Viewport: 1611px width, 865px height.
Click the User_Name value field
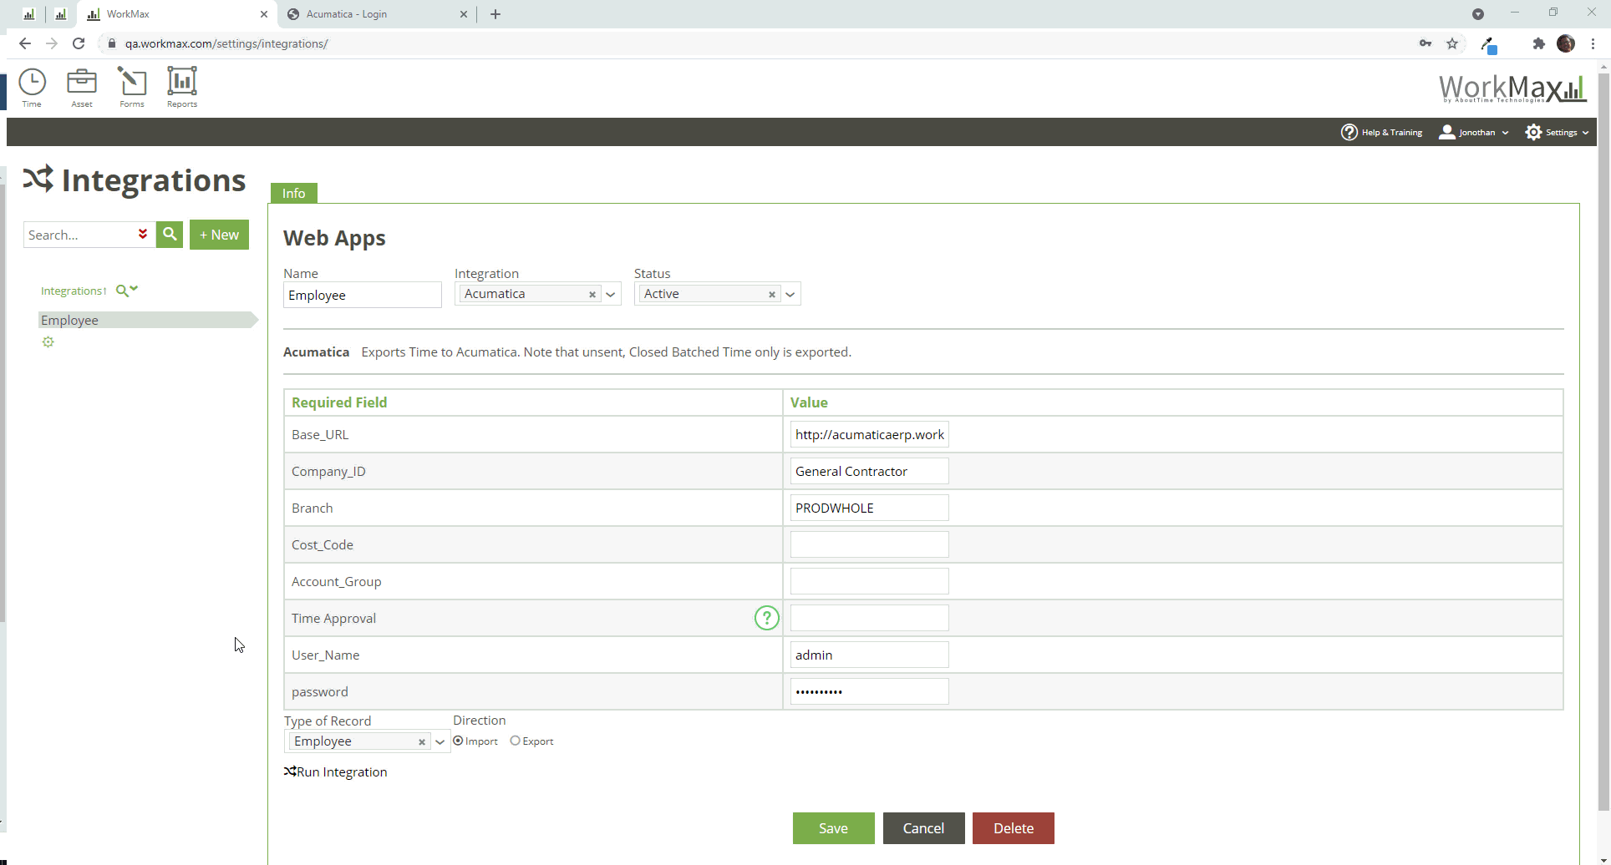coord(869,655)
